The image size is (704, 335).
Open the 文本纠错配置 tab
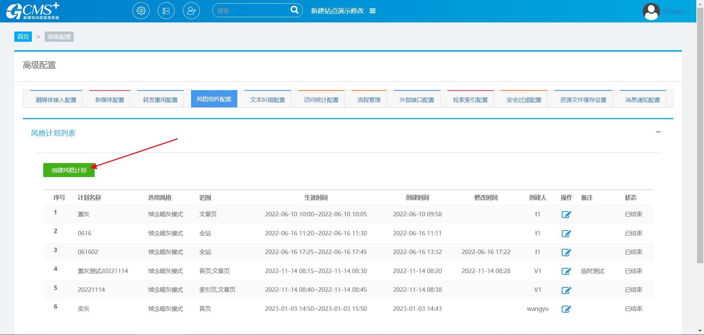(x=268, y=100)
